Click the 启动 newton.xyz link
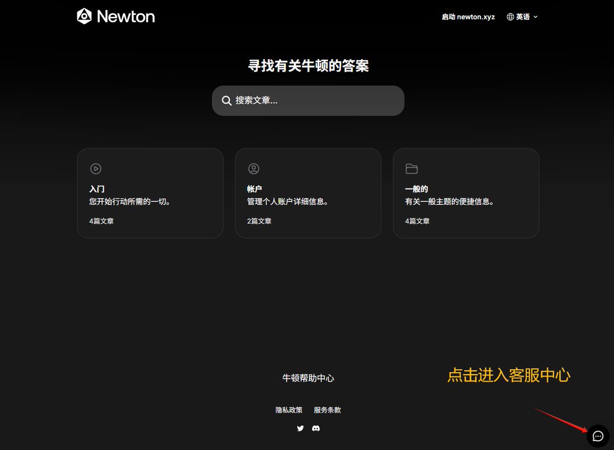Image resolution: width=614 pixels, height=450 pixels. [x=468, y=17]
